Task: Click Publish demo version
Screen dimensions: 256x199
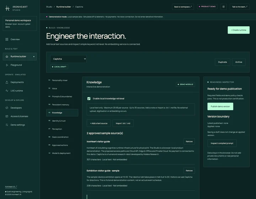Action: [220, 106]
